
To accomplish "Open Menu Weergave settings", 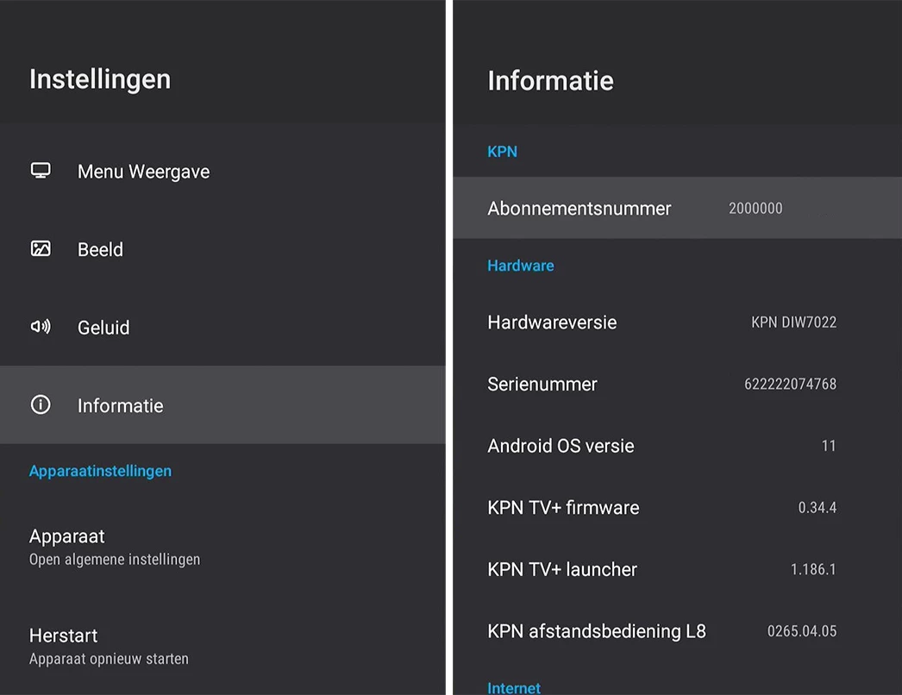I will pyautogui.click(x=143, y=172).
